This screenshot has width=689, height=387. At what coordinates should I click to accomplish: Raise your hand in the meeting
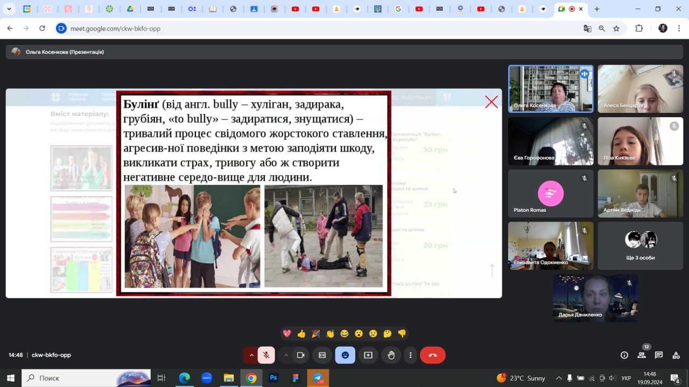coord(391,355)
